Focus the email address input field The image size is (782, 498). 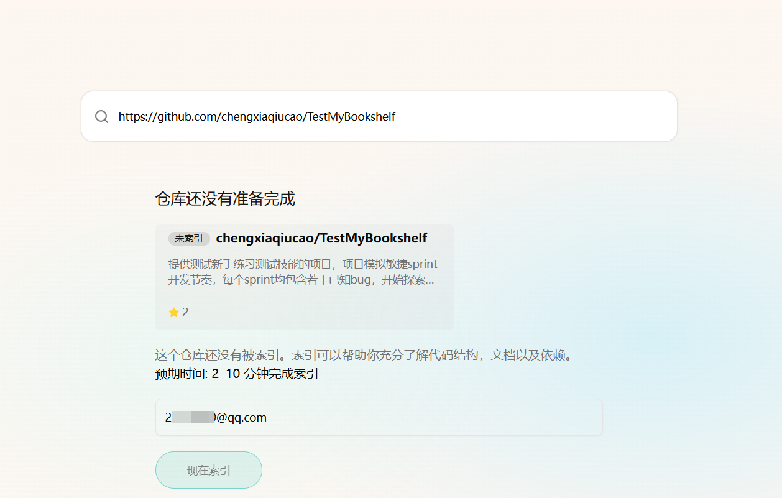click(379, 417)
